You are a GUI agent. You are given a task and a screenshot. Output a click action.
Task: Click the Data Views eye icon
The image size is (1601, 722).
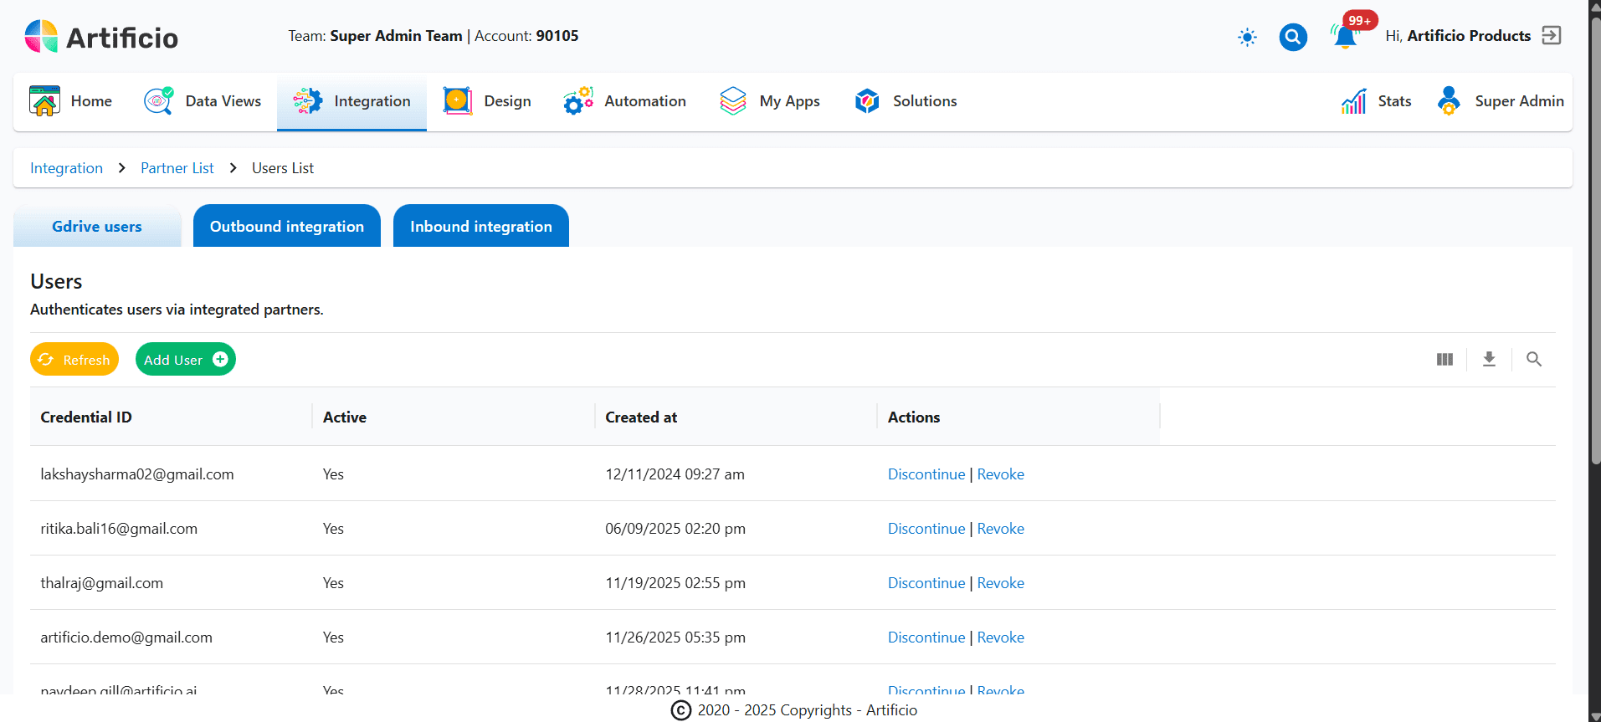[159, 101]
